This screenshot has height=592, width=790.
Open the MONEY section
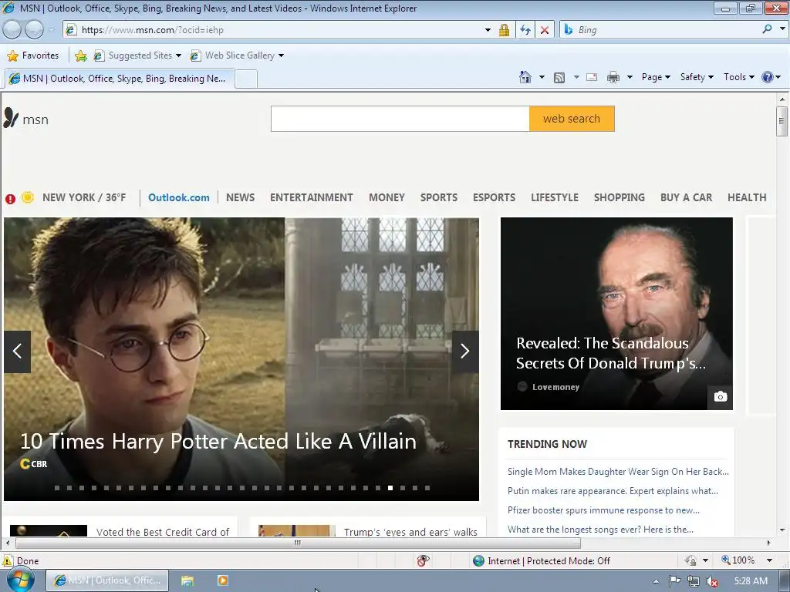(x=387, y=197)
